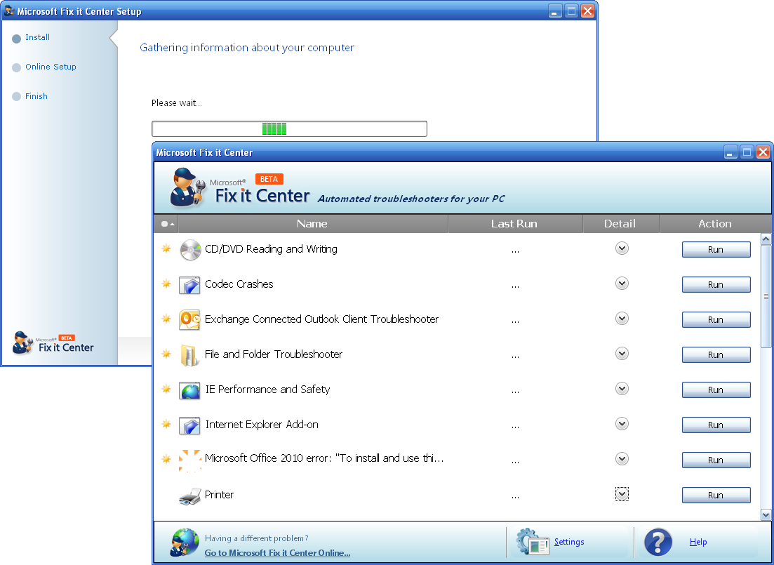Select the "Codec Crashes" row name
This screenshot has height=565, width=774.
[x=239, y=284]
